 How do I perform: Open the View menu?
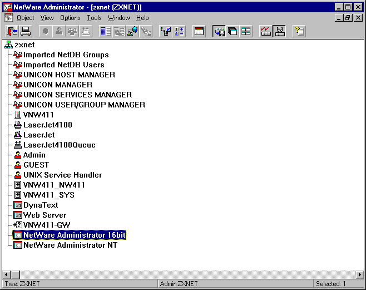pos(47,18)
